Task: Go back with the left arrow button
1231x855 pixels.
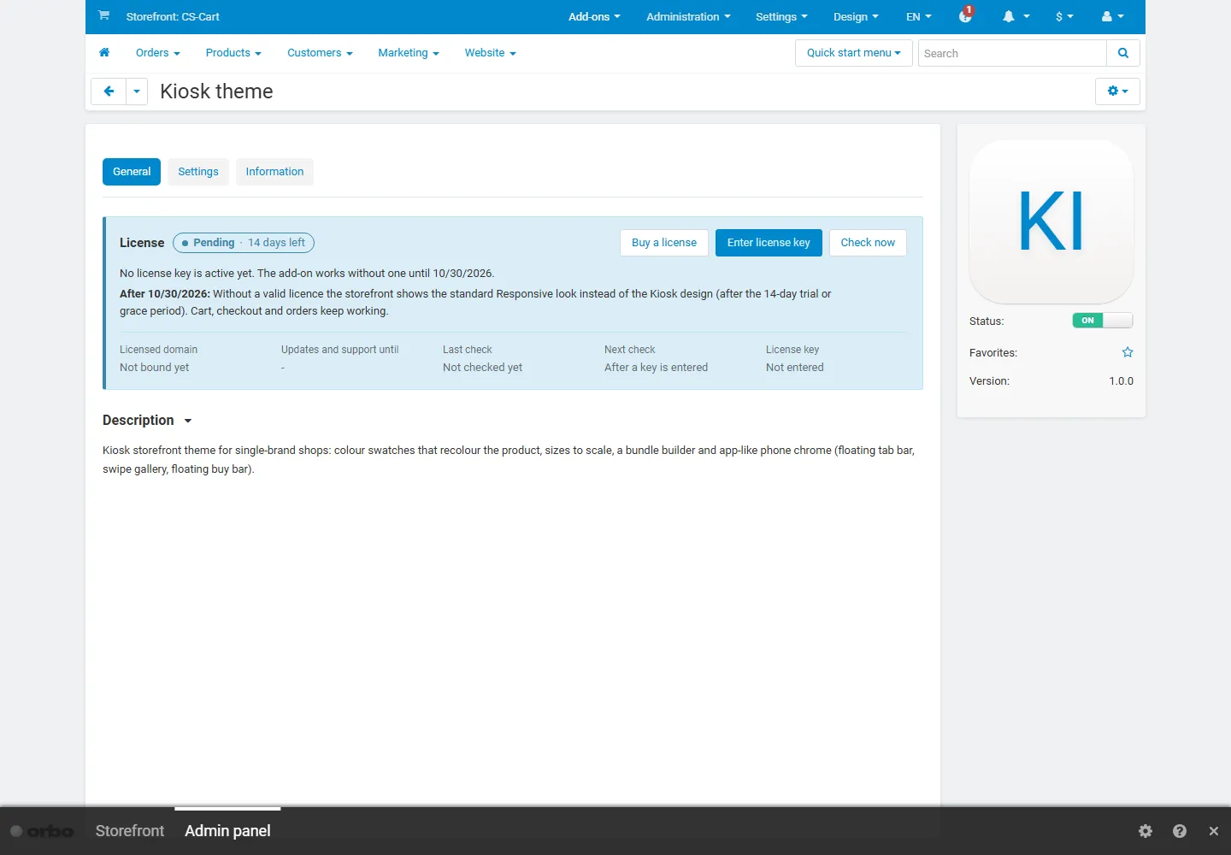Action: (109, 91)
